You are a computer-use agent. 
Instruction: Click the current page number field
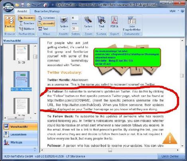75,18
